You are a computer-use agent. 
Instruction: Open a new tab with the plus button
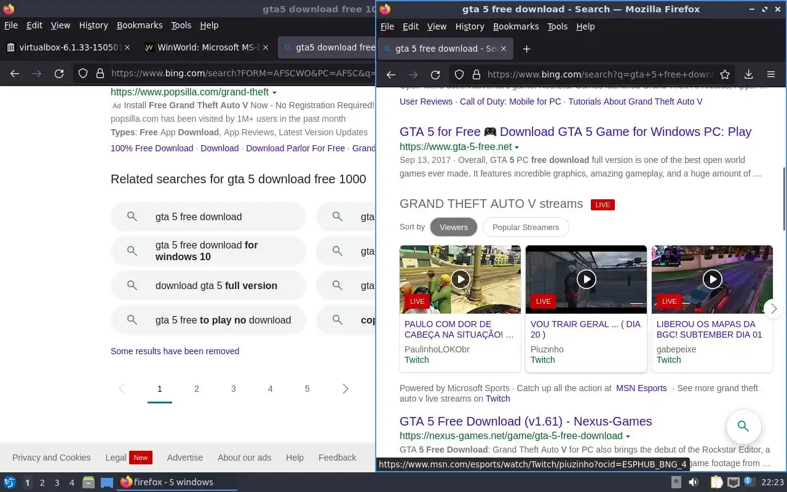[526, 49]
